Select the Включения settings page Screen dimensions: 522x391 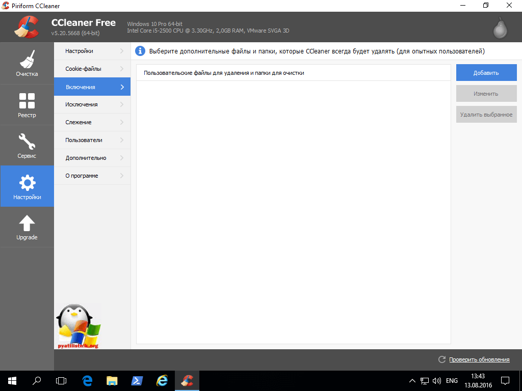tap(92, 87)
